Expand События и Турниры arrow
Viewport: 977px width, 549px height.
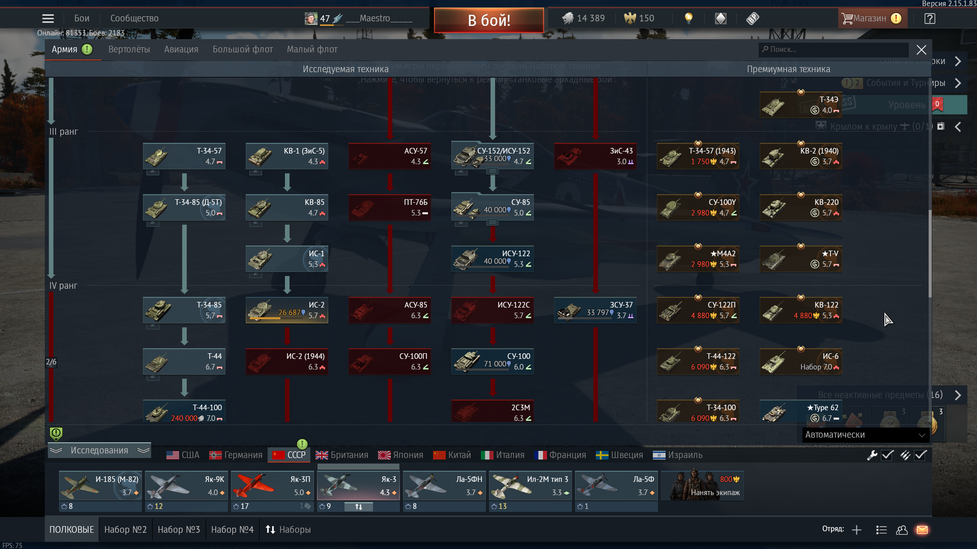pyautogui.click(x=958, y=83)
